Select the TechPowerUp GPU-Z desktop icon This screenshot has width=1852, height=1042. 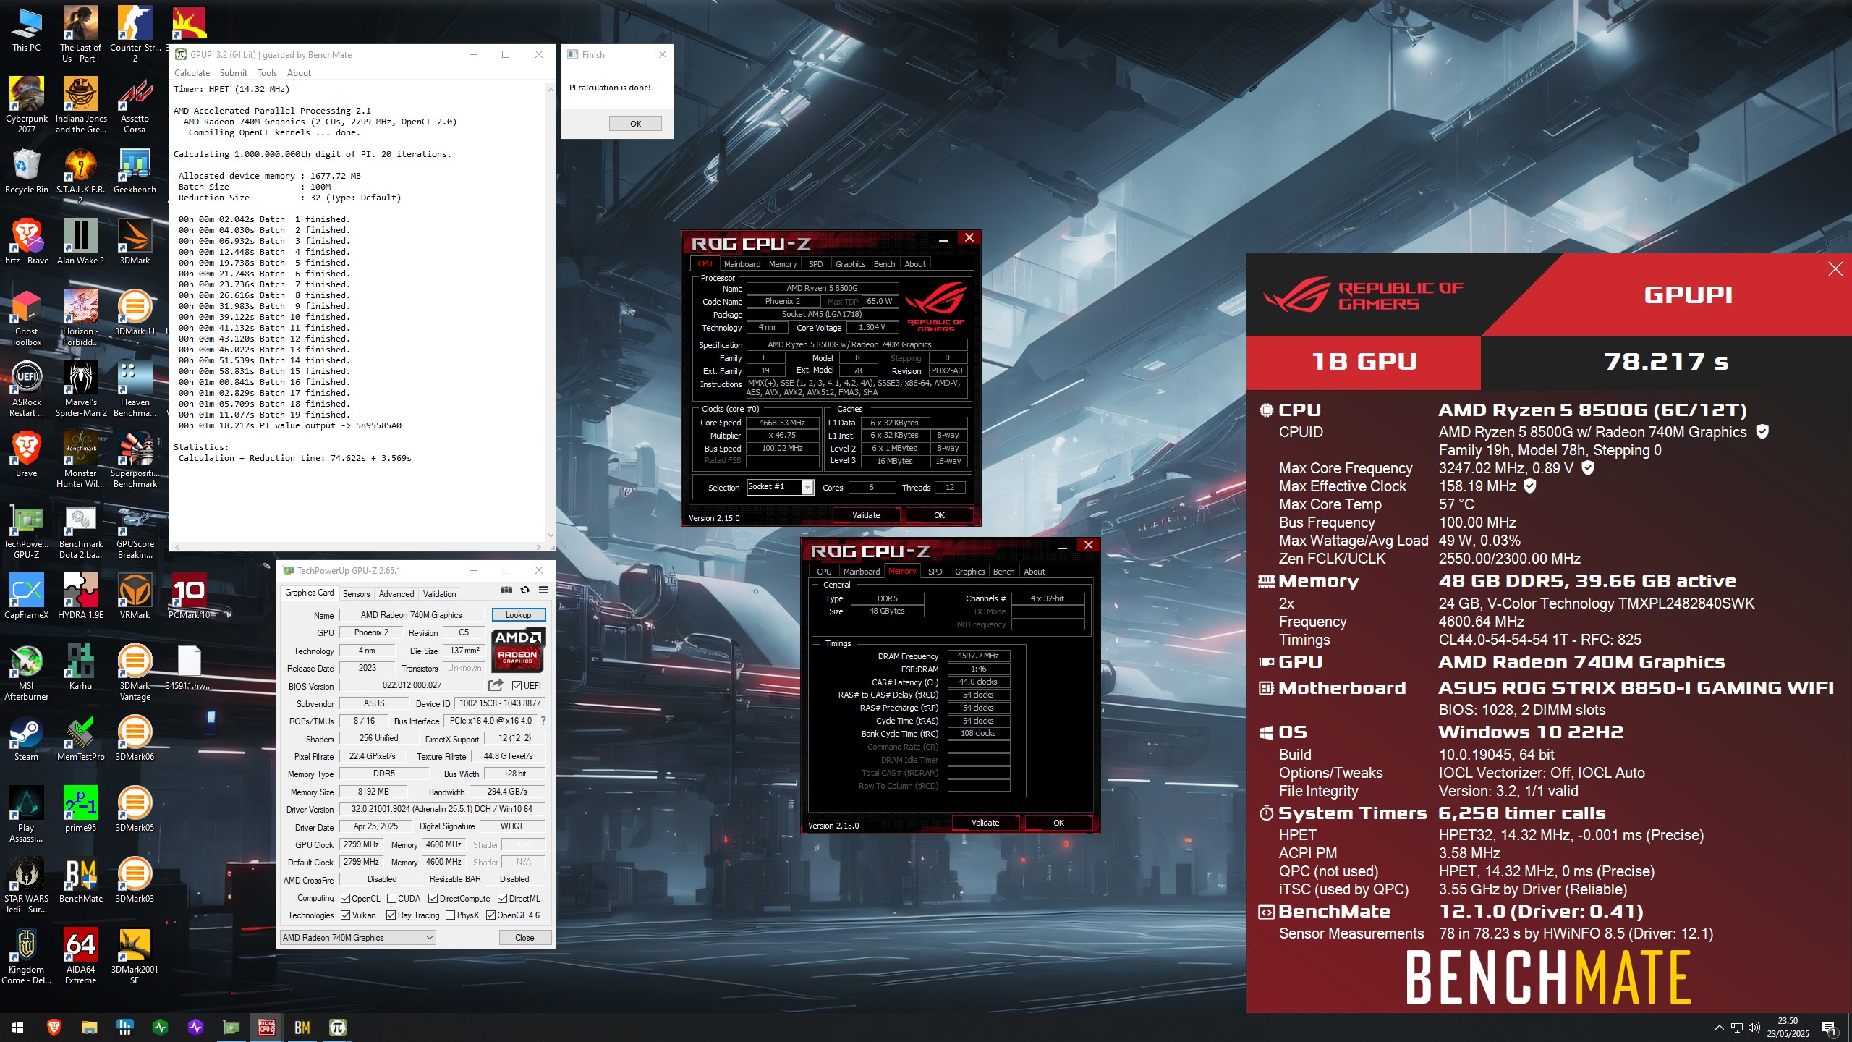click(27, 532)
